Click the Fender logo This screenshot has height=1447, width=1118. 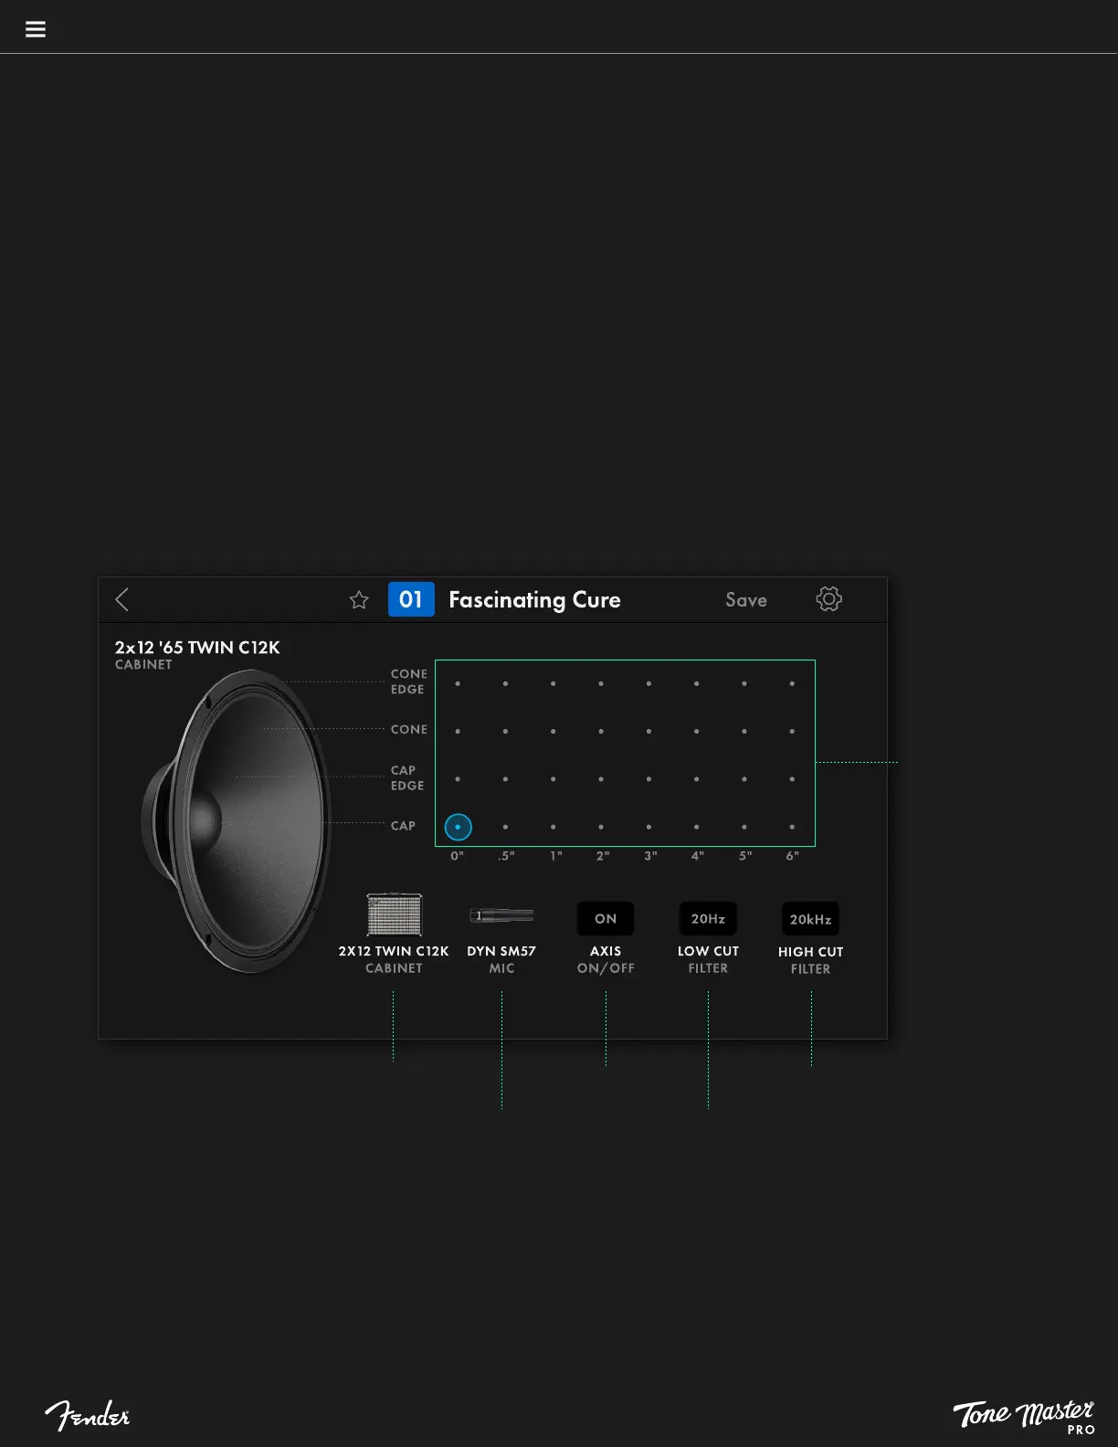point(88,1415)
